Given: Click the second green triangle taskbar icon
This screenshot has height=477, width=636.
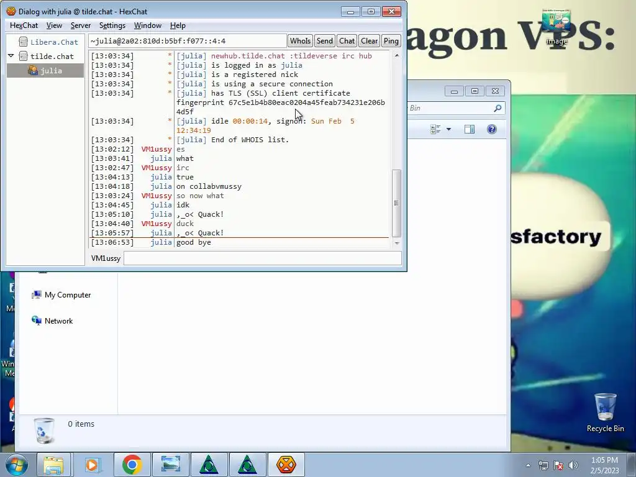Looking at the screenshot, I should click(247, 465).
